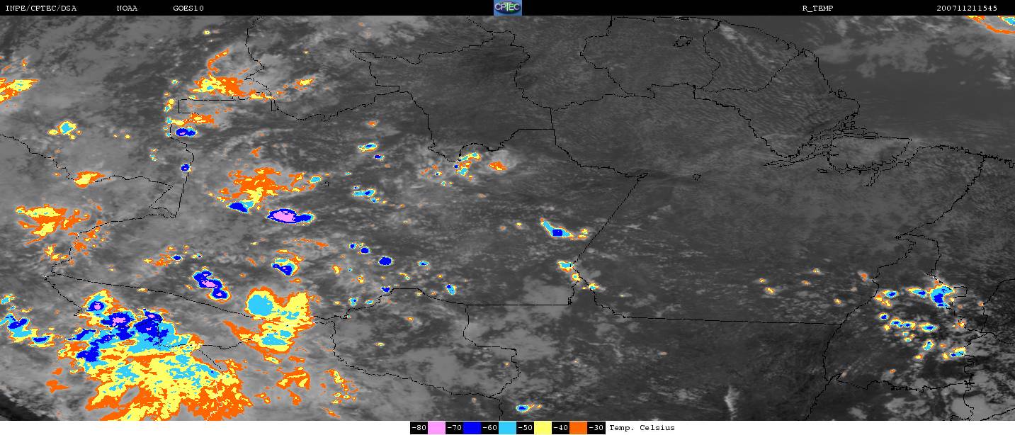Select the orange -40 to -30 legend swatch
The image size is (1015, 435).
(578, 428)
